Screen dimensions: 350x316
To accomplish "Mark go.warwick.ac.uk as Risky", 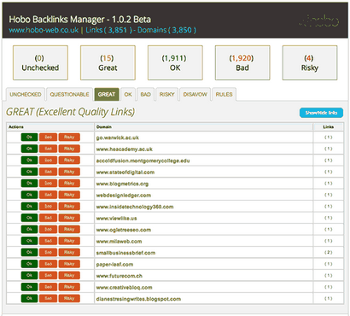I will point(69,138).
